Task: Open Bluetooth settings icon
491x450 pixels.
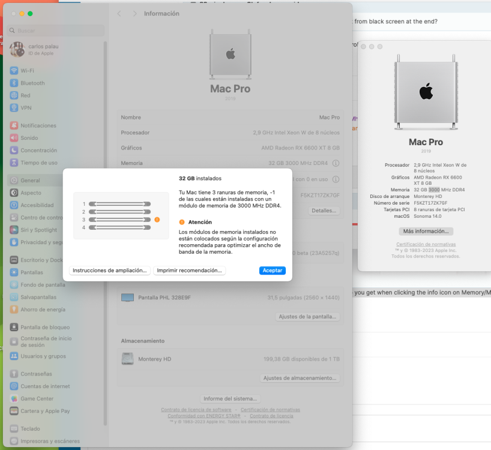Action: point(14,83)
